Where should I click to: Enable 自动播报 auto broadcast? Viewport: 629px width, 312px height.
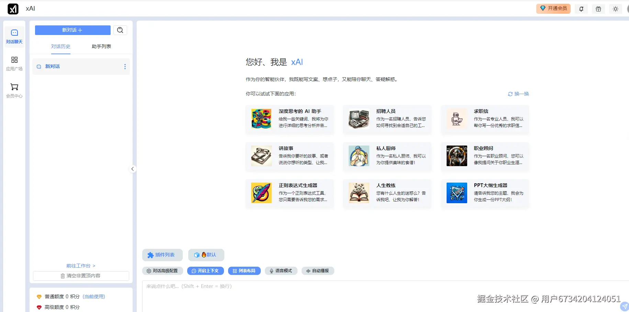tap(318, 271)
